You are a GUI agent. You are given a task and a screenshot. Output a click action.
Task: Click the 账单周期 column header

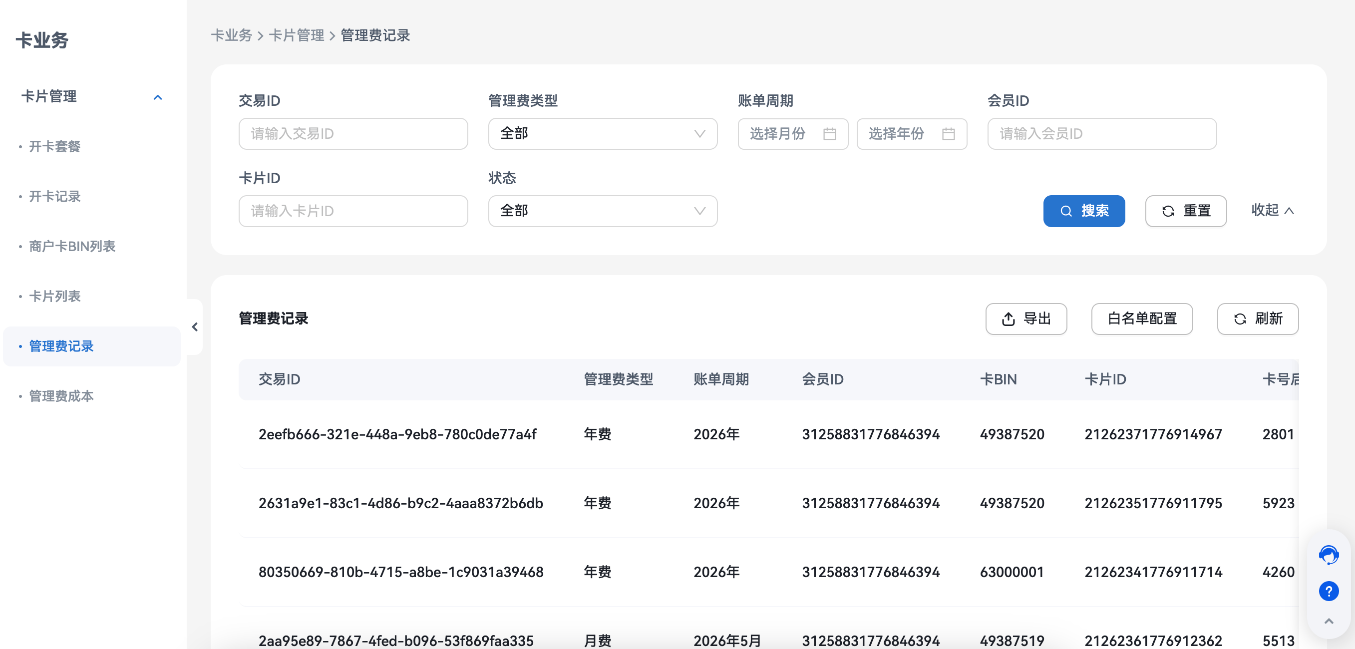[x=720, y=379]
